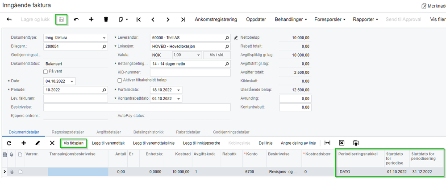Click Legg til varemottakslinje

pos(154,143)
